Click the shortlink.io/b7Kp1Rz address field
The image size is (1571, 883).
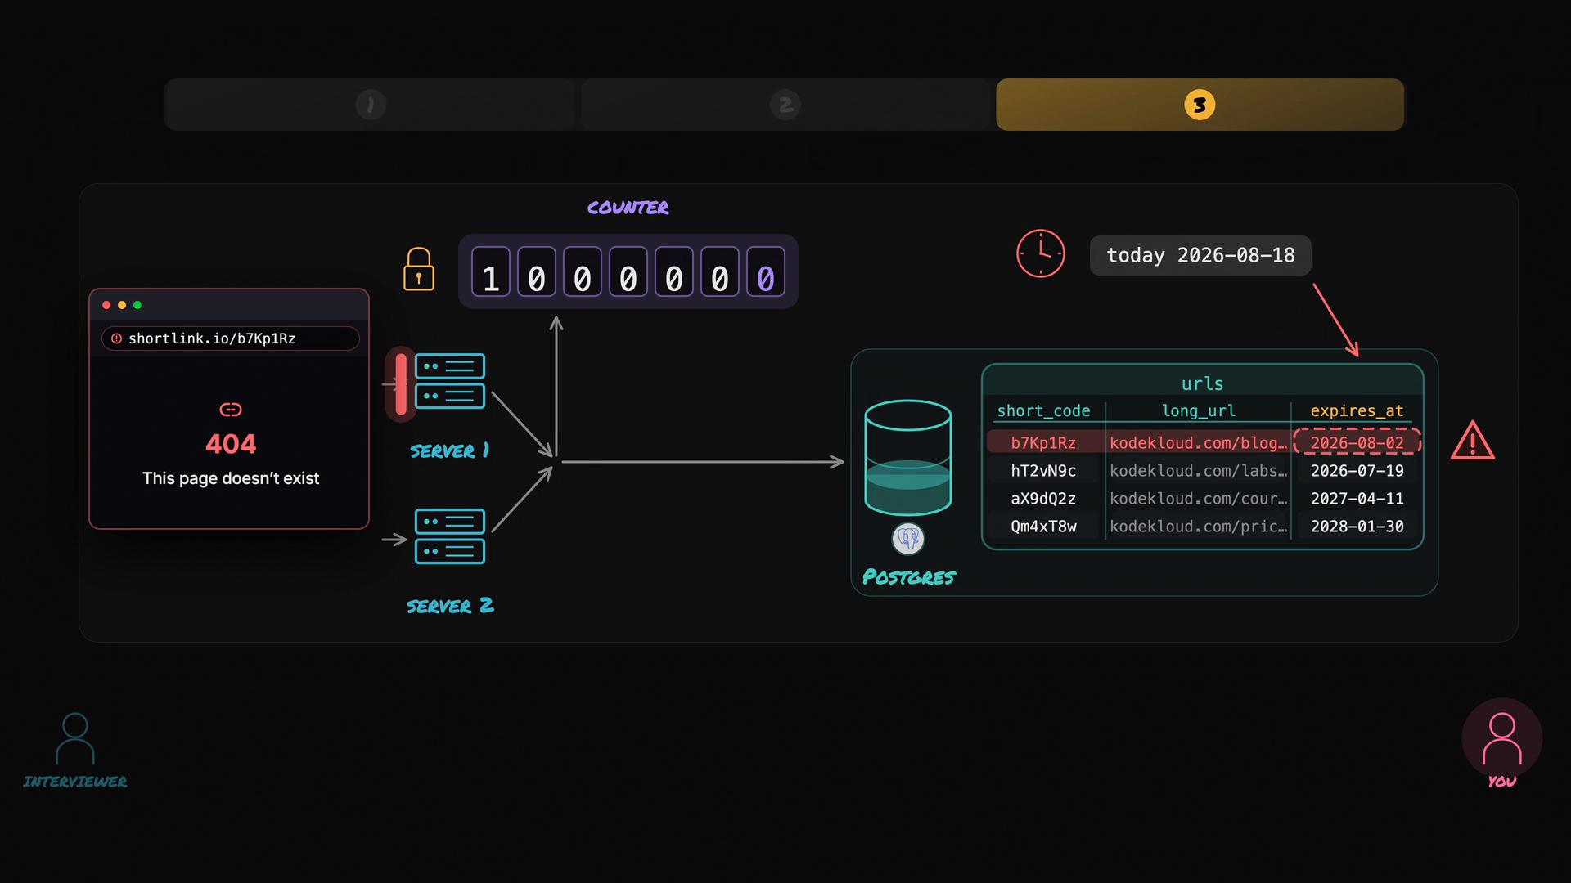coord(230,338)
